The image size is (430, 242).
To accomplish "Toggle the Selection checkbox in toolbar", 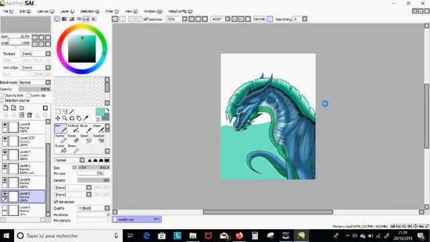I will click(x=146, y=19).
